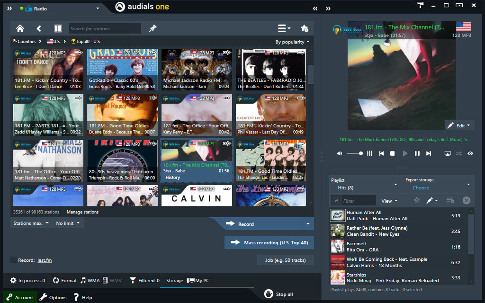485x303 pixels.
Task: Open the equalizer controls in the player
Action: pyautogui.click(x=369, y=153)
